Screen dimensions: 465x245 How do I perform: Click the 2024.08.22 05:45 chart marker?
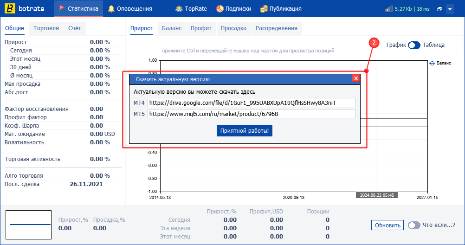(377, 195)
